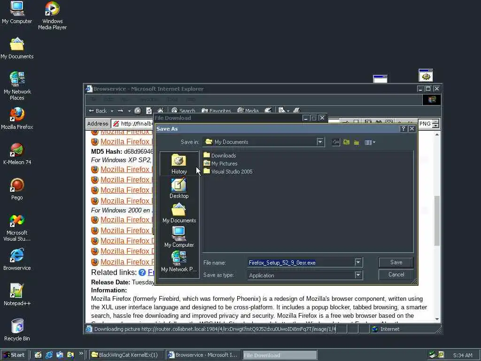Screen dimensions: 481x361
Task: Click the 5:34 AM clock in system tray
Action: pos(463,355)
